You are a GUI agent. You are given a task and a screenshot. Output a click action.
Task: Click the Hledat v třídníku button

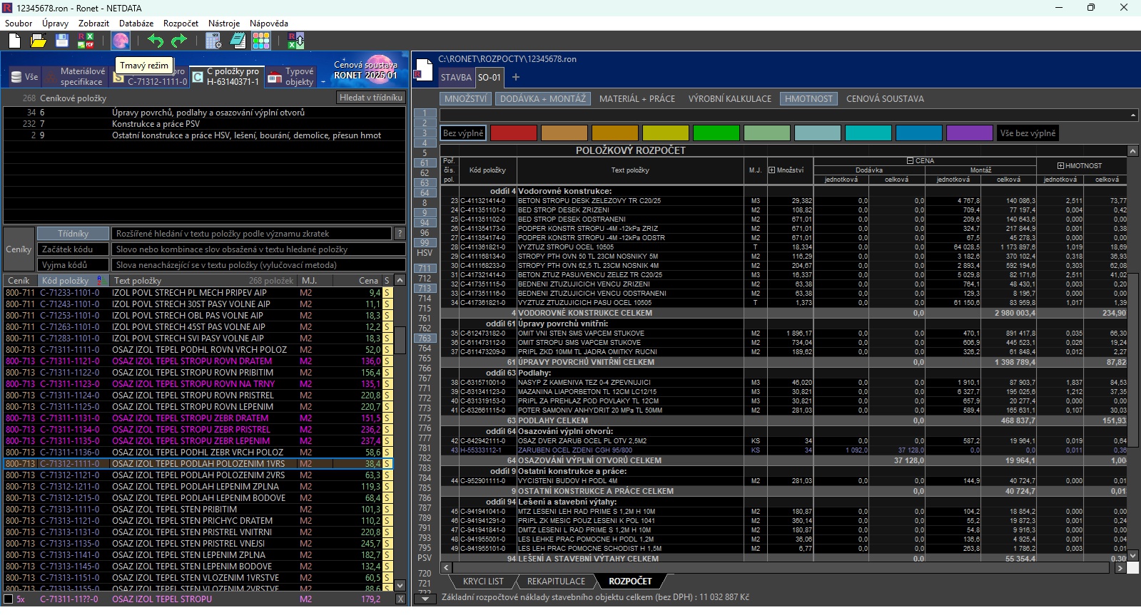(x=371, y=98)
